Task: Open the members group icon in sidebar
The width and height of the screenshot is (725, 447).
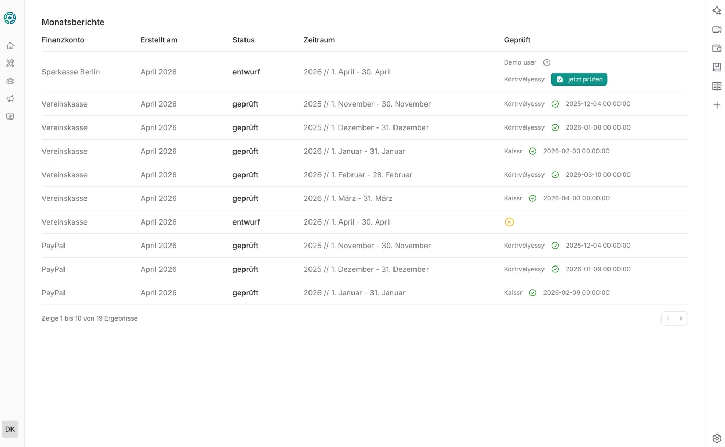Action: (10, 81)
